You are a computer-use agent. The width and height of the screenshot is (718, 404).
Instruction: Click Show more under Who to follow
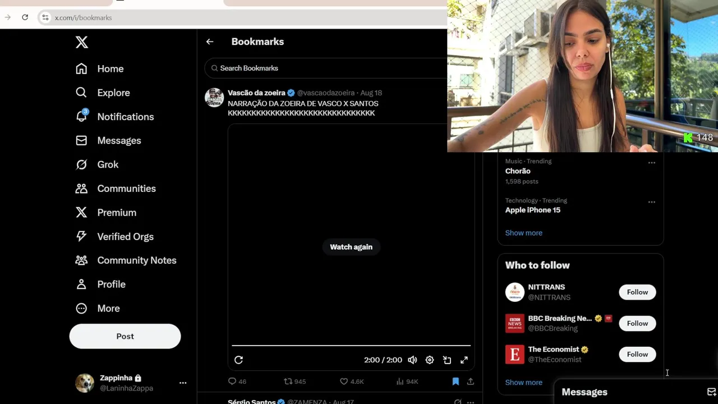point(524,383)
